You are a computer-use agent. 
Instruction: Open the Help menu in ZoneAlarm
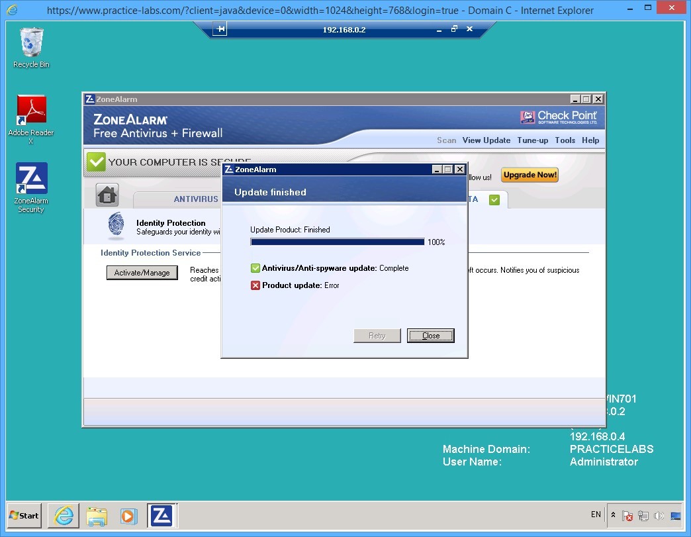(x=590, y=140)
